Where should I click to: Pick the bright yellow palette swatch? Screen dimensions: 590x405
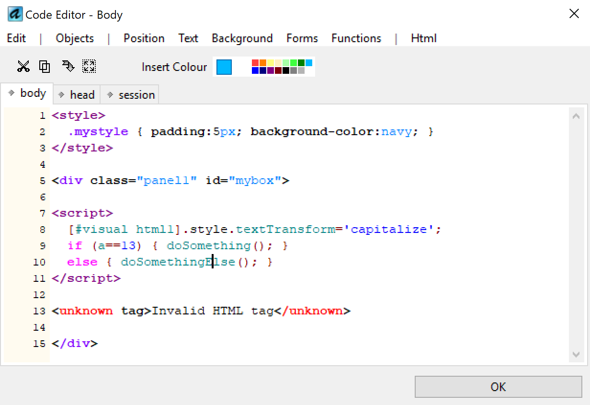pyautogui.click(x=271, y=63)
